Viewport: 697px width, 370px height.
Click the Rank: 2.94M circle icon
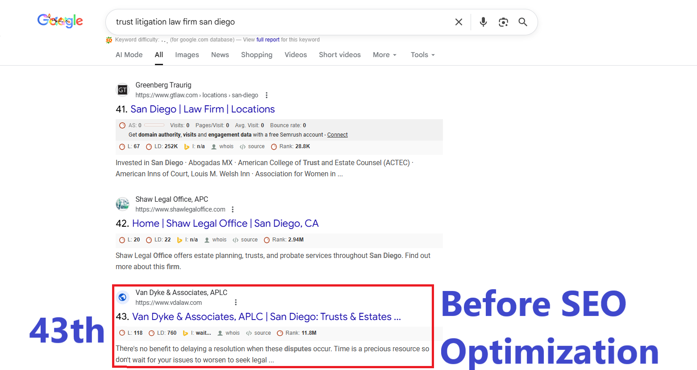click(267, 240)
